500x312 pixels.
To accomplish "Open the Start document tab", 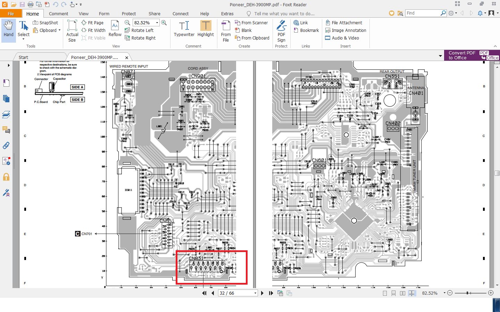I will 23,57.
